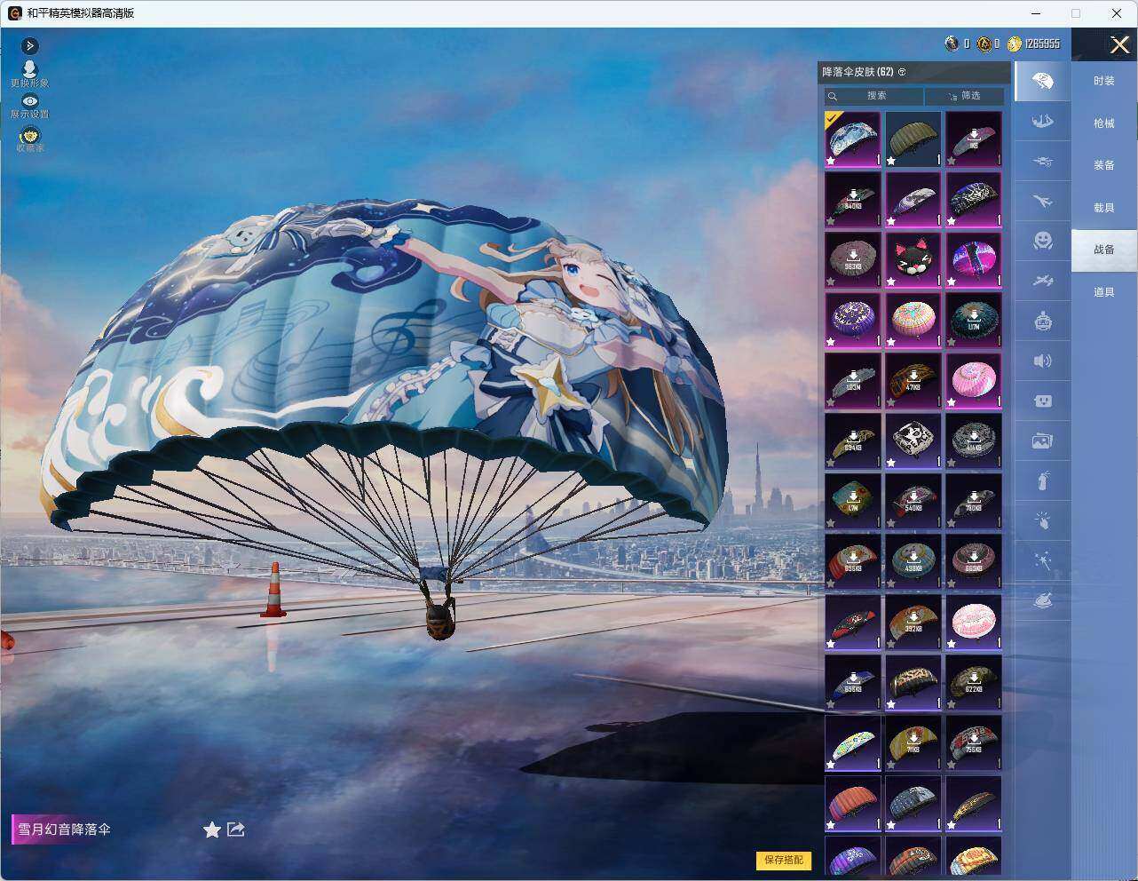The height and width of the screenshot is (881, 1138).
Task: Download the parachute skin labeled 540KB
Action: click(x=913, y=502)
